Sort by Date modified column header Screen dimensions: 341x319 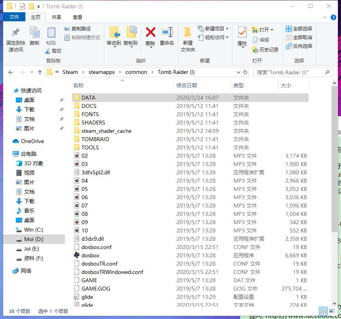point(187,85)
